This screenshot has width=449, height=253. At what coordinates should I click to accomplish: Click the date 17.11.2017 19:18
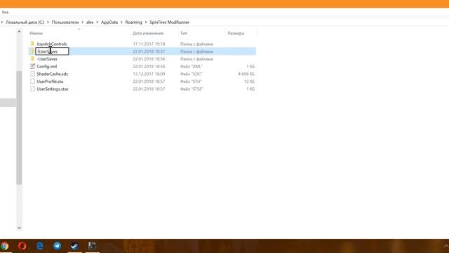149,44
